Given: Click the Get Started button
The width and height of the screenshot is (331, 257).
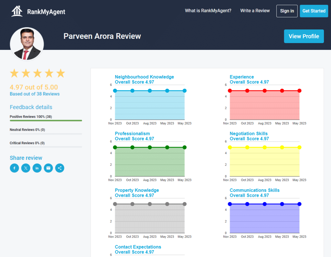Looking at the screenshot, I should pyautogui.click(x=314, y=11).
